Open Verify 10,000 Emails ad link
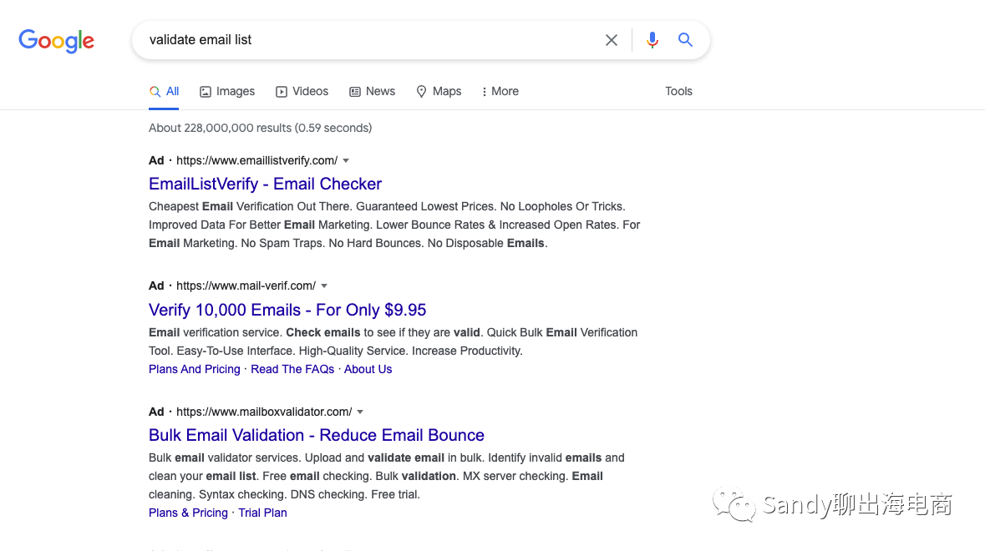985x551 pixels. point(287,310)
